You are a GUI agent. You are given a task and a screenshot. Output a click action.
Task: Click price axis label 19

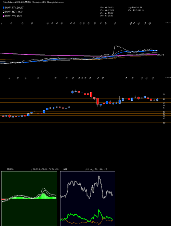point(164,103)
